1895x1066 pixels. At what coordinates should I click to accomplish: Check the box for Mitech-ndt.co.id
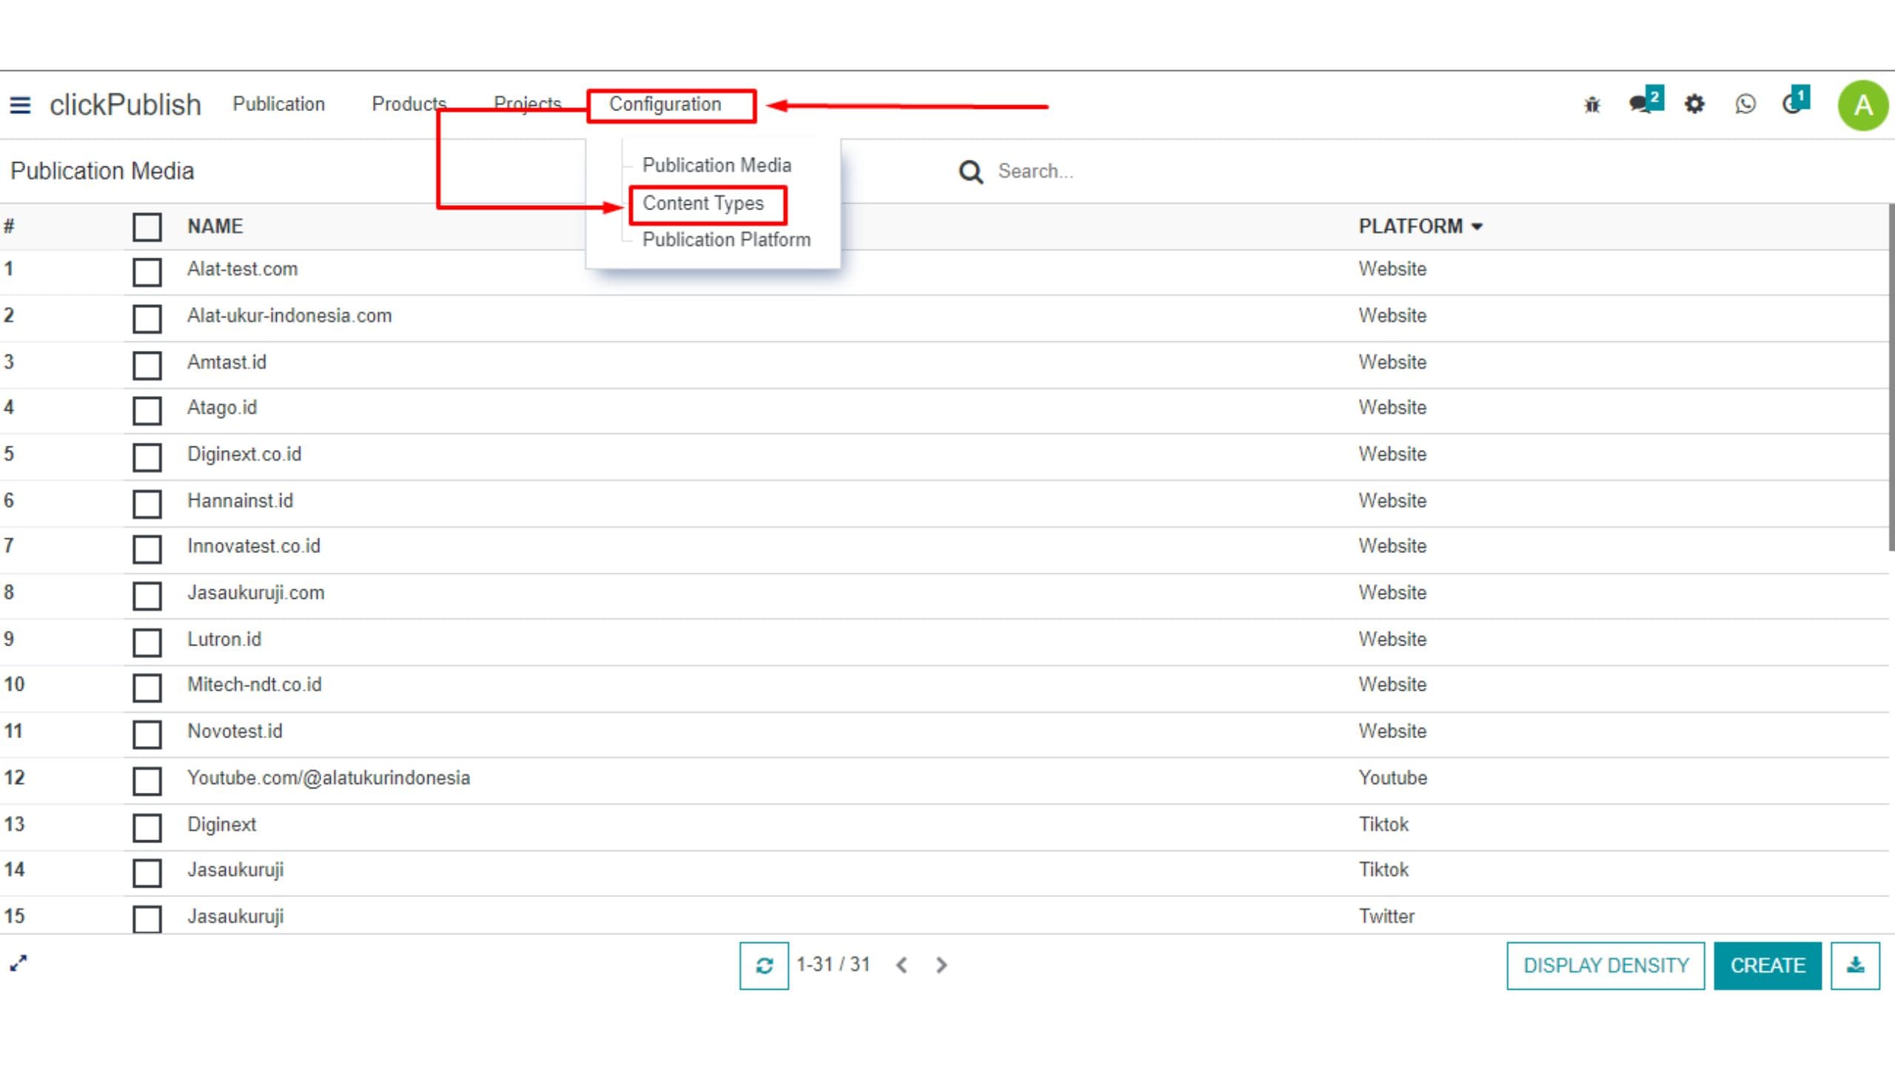pos(147,688)
